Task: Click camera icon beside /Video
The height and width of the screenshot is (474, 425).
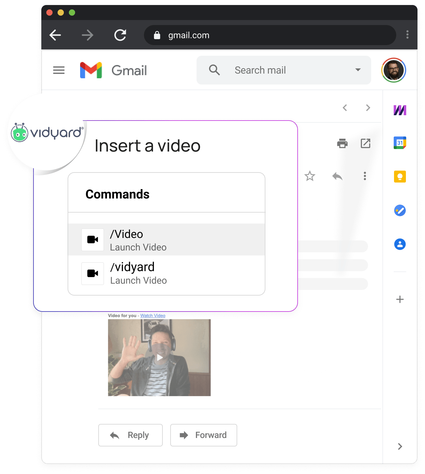Action: tap(93, 240)
